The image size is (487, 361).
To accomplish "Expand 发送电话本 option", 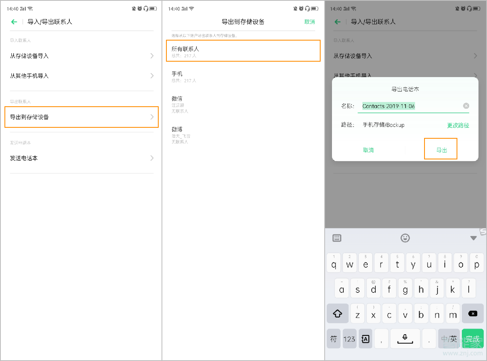I will [x=81, y=158].
